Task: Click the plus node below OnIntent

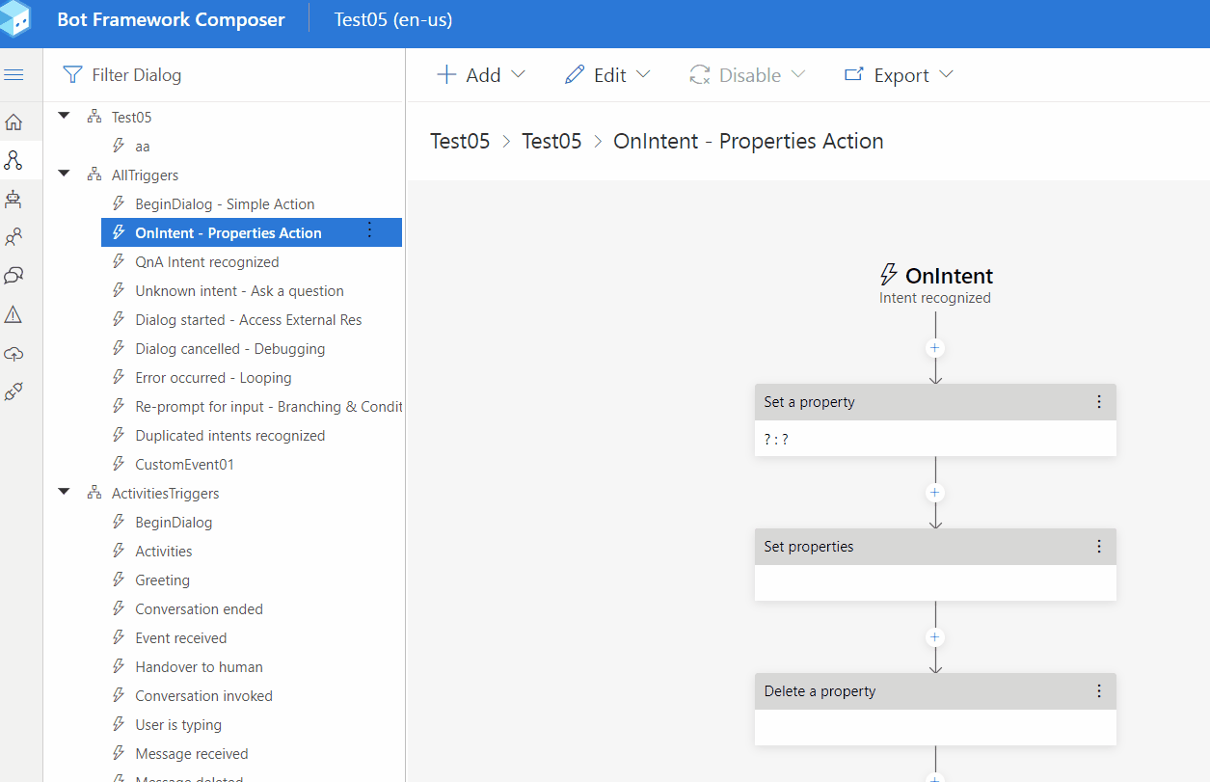Action: (x=934, y=348)
